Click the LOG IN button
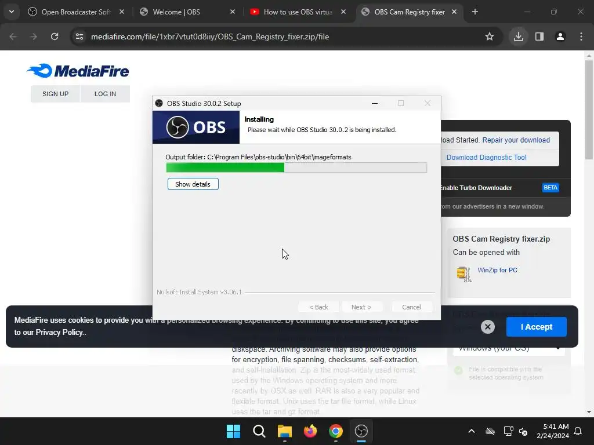The image size is (594, 445). point(106,94)
